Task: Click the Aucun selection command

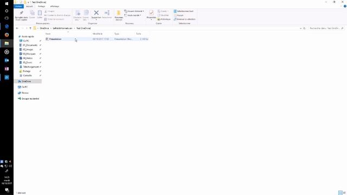Action: point(178,15)
